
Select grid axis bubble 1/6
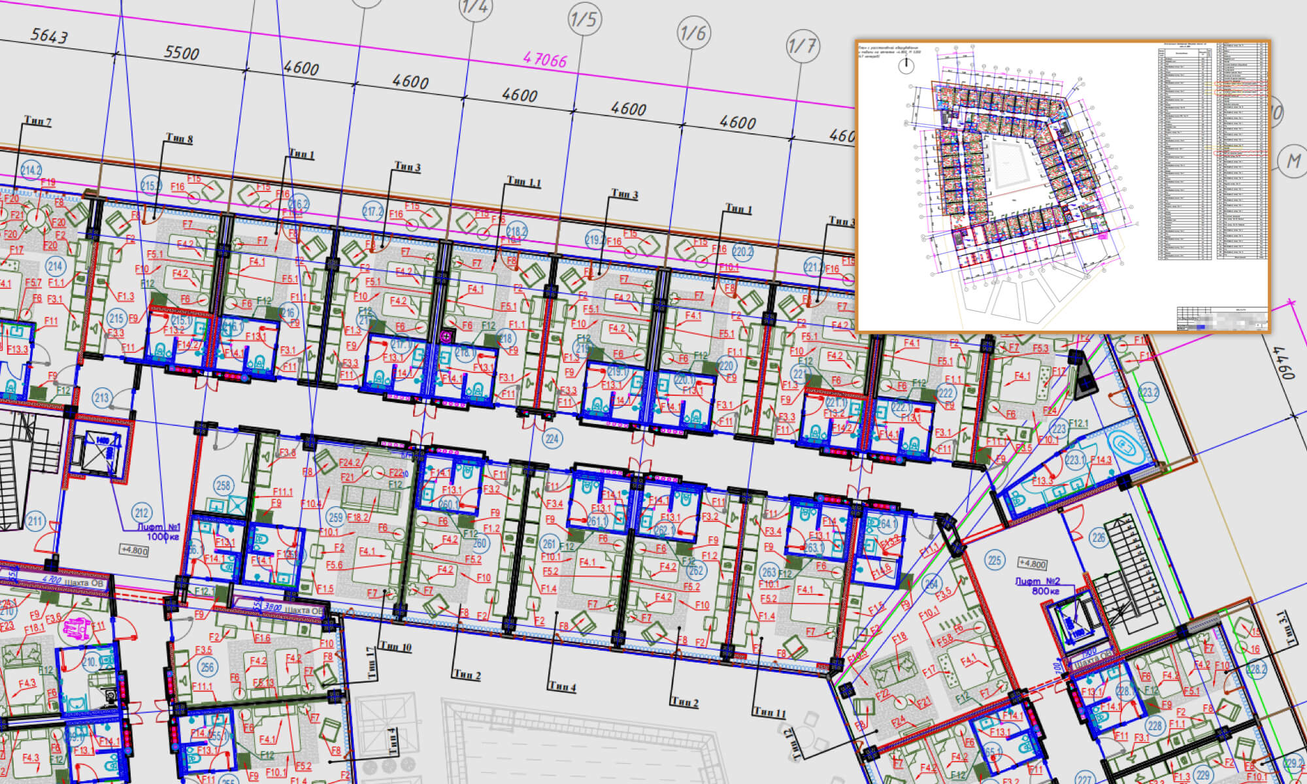point(693,33)
